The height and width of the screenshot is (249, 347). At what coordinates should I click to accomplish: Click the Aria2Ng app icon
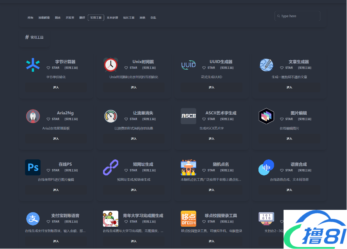click(33, 116)
